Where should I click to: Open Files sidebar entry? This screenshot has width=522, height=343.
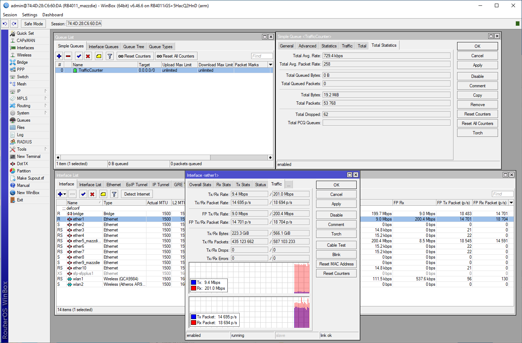[21, 127]
